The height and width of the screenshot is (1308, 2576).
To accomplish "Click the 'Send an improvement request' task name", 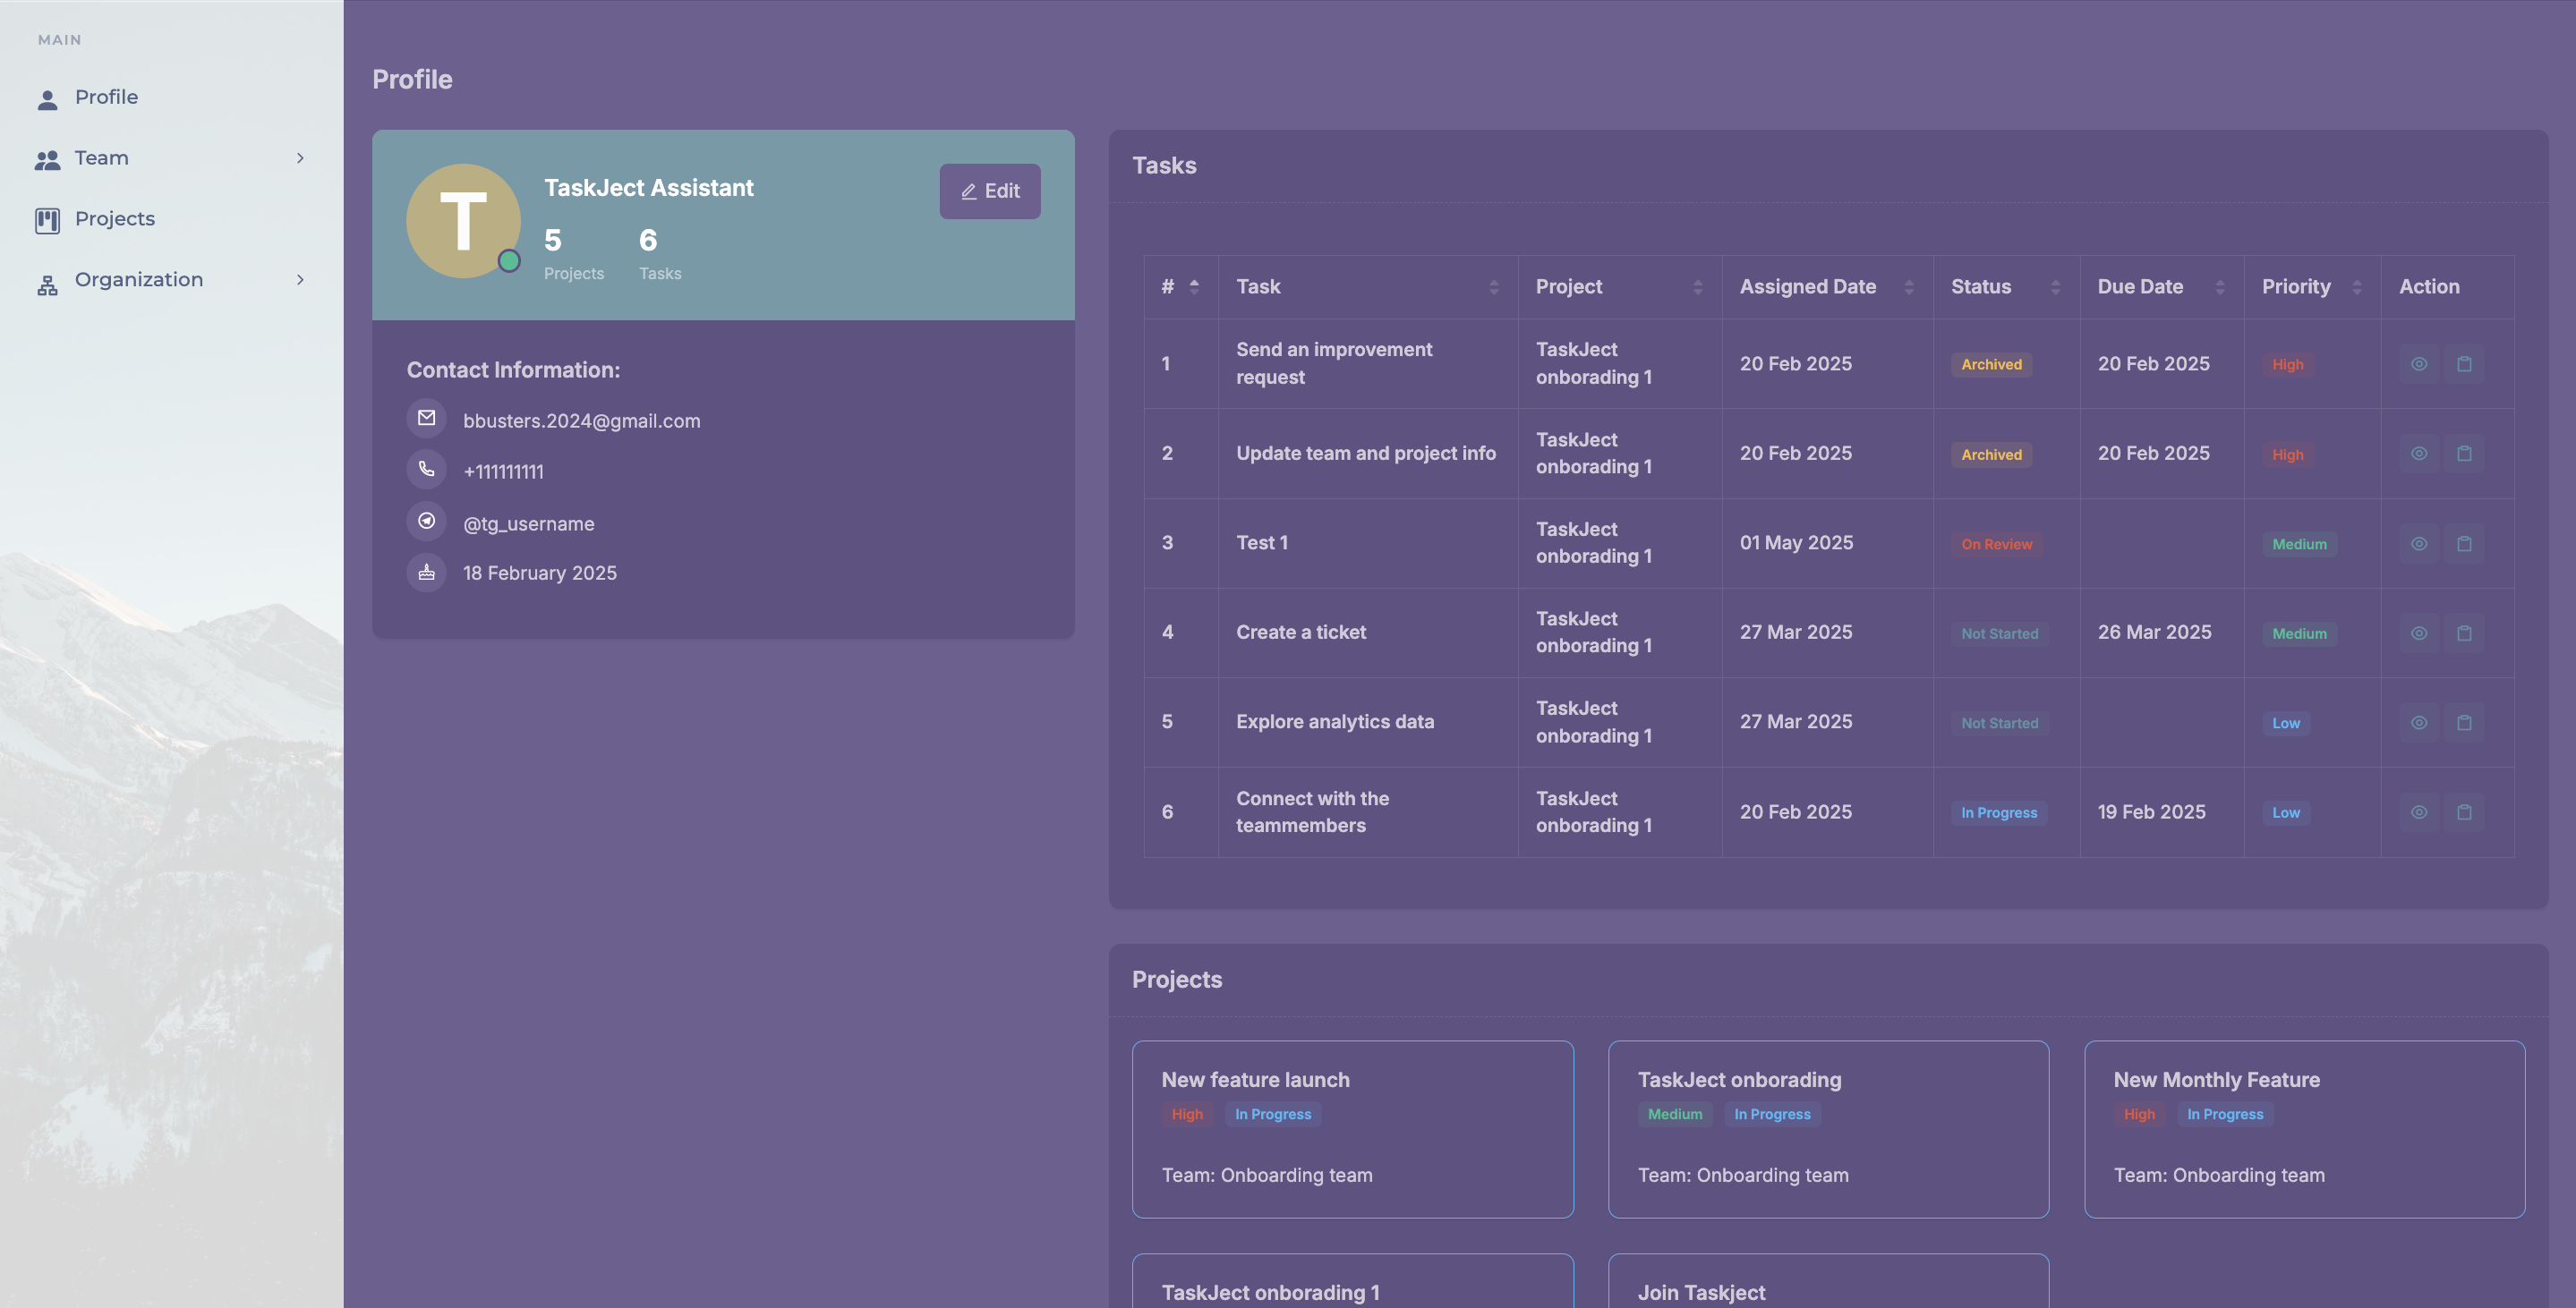I will 1334,364.
